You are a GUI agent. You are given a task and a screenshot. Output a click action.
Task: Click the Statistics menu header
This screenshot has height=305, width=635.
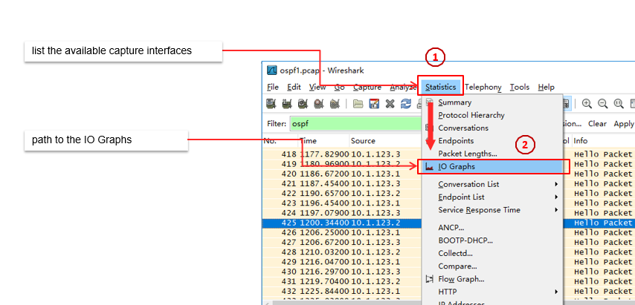coord(441,88)
